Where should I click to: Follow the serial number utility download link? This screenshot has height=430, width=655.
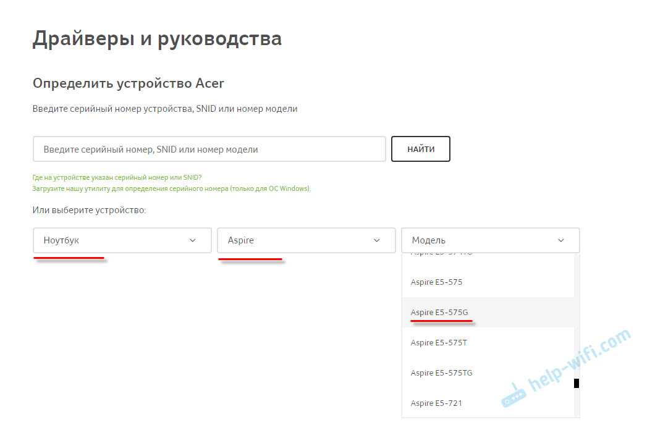(171, 188)
